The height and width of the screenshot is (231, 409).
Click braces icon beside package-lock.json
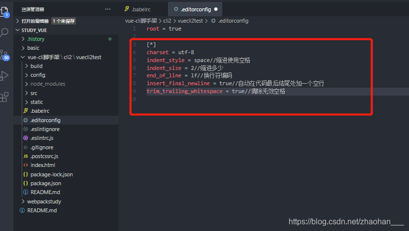pos(26,174)
